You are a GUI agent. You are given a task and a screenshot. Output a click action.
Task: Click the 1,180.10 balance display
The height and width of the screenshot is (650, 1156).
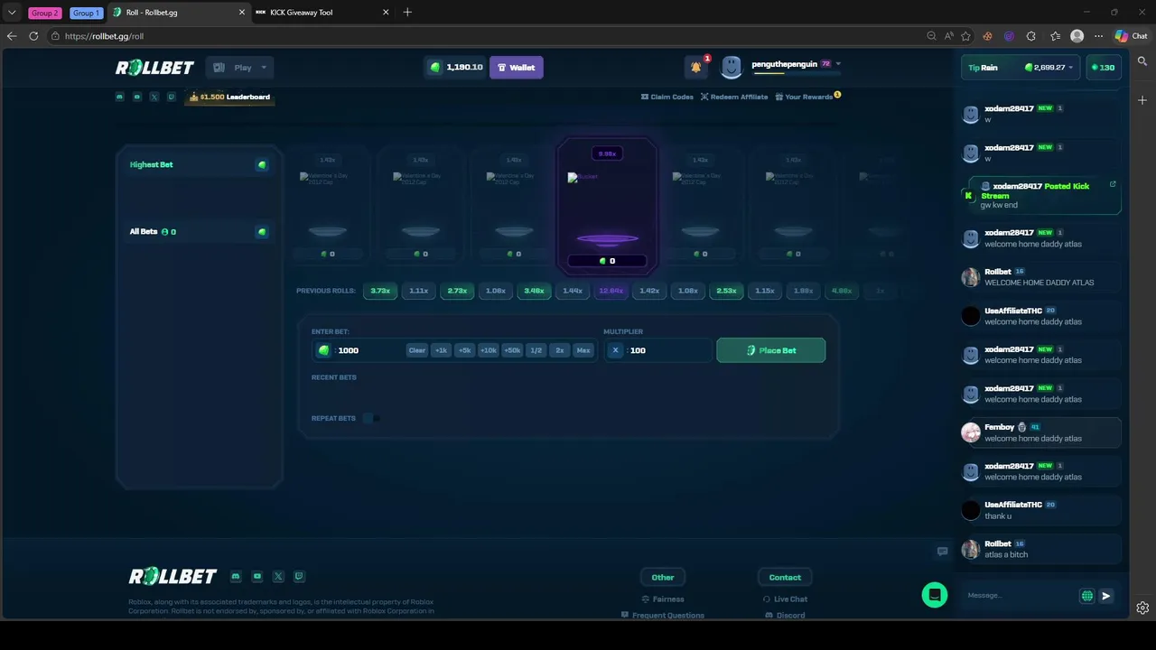[x=455, y=68]
